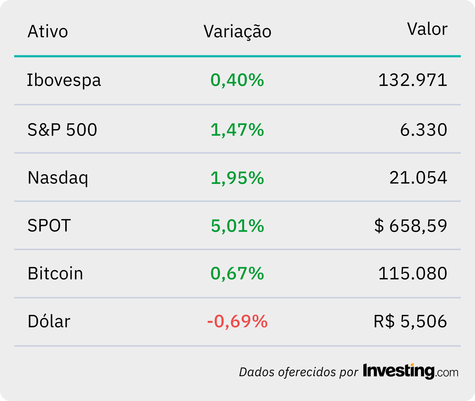The image size is (475, 401).
Task: Click the Ibovespa value 132.971
Action: pyautogui.click(x=413, y=80)
